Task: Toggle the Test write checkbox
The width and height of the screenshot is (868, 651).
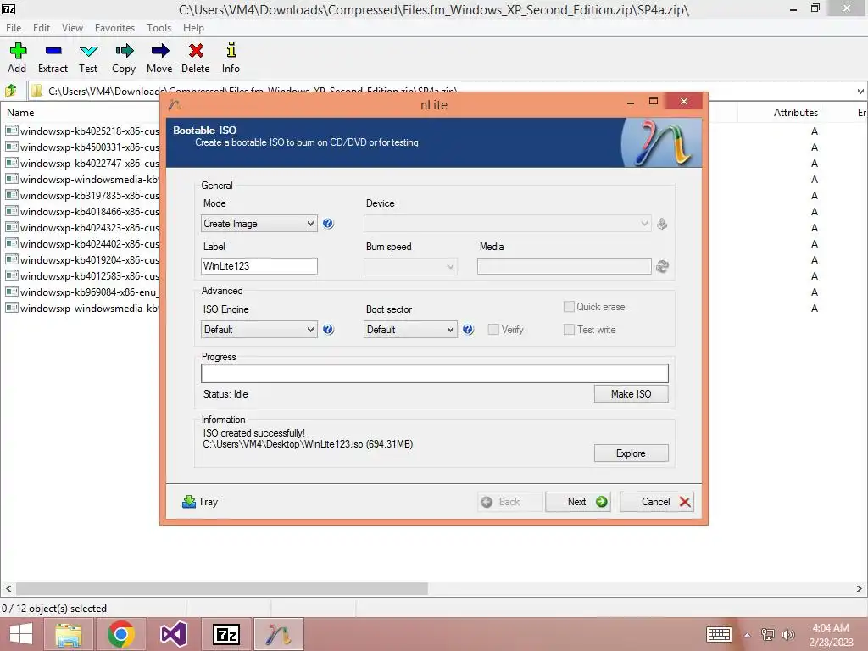Action: click(569, 330)
